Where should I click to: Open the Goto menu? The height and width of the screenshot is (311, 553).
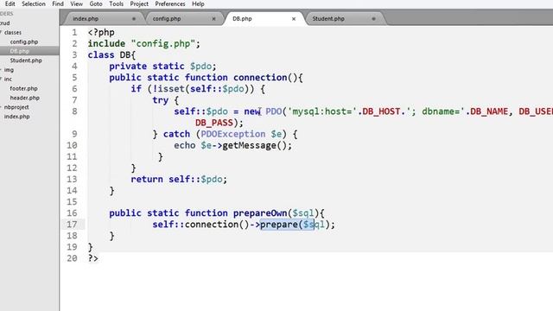click(96, 3)
